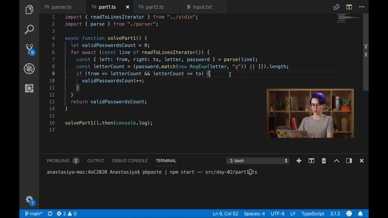Show the PROBLEMS panel tab
This screenshot has width=388, height=218.
click(58, 160)
